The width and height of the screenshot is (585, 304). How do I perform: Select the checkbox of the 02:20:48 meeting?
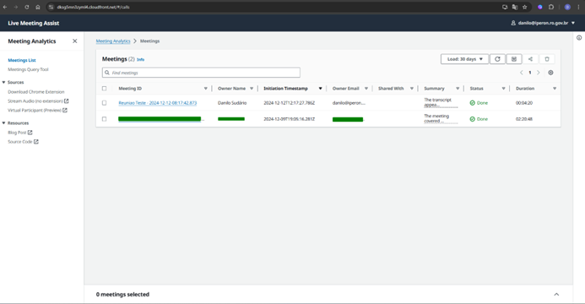(104, 119)
